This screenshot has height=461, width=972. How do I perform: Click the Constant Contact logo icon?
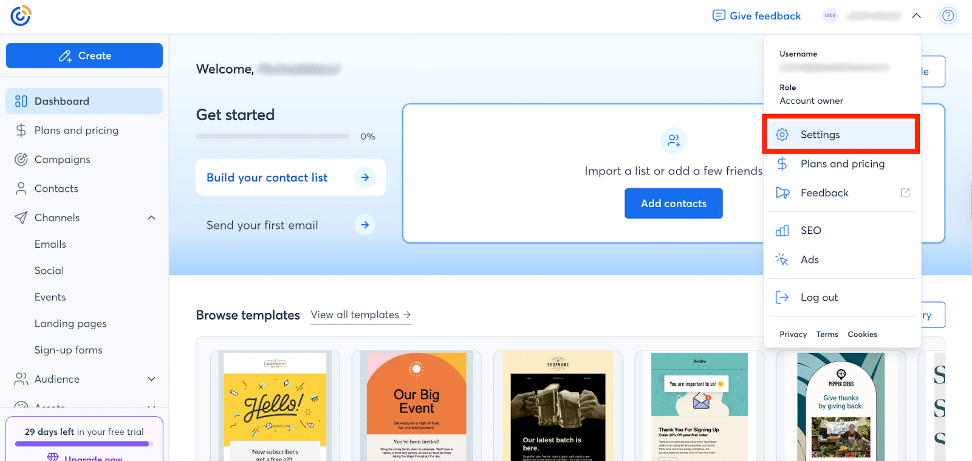[x=21, y=16]
